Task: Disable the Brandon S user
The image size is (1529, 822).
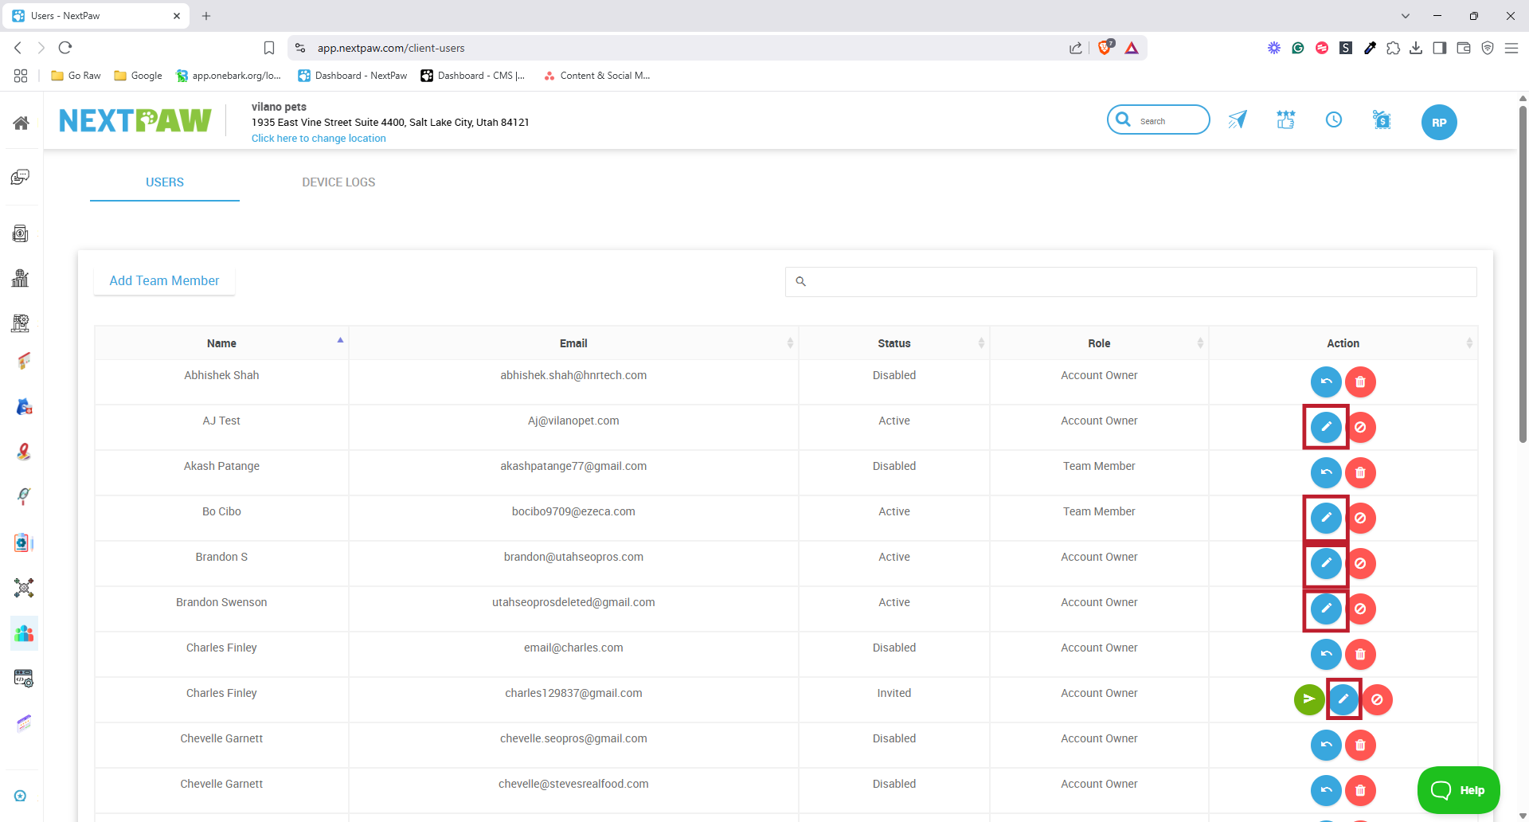Action: point(1360,563)
